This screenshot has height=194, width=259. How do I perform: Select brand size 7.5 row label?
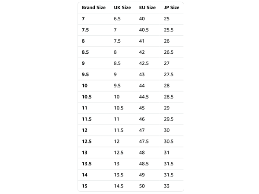point(85,30)
